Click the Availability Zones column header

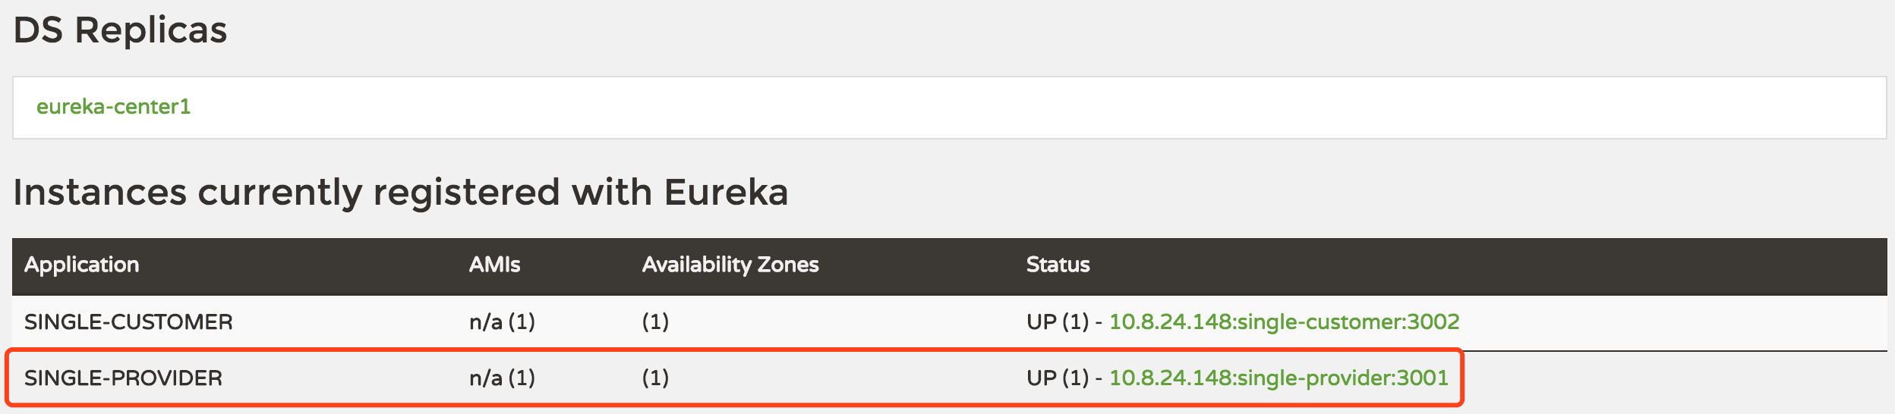(730, 265)
